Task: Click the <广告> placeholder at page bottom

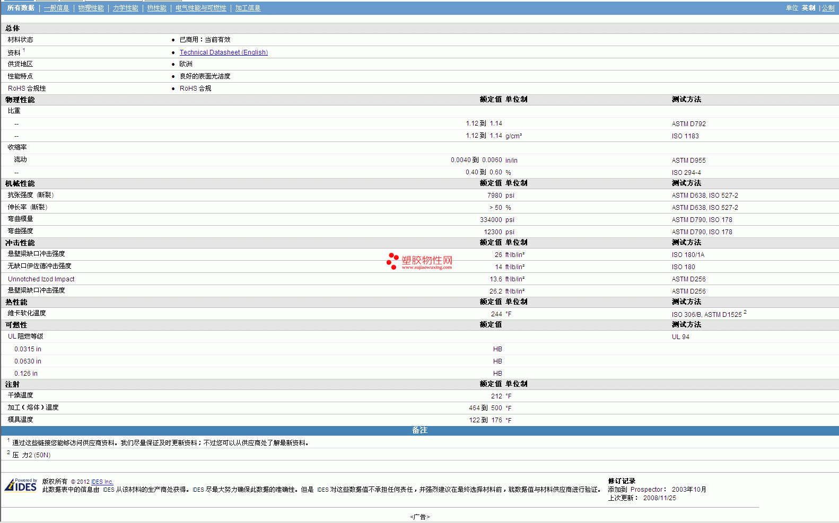Action: click(x=419, y=517)
